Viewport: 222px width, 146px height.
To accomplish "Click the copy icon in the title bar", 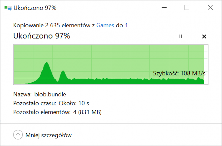I will [8, 8].
